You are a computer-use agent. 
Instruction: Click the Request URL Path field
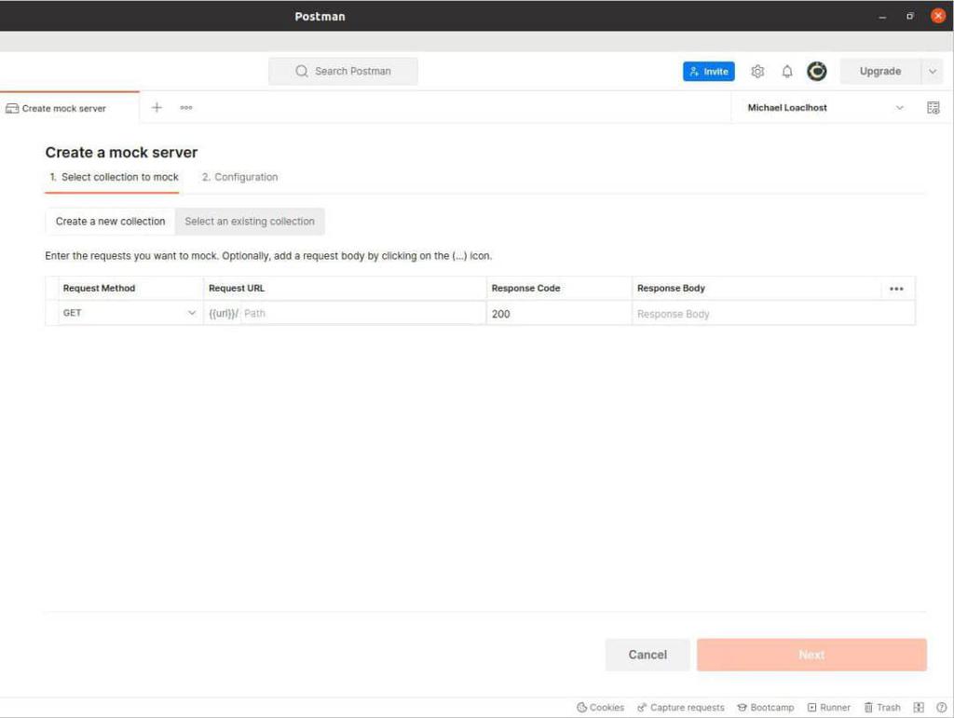362,313
